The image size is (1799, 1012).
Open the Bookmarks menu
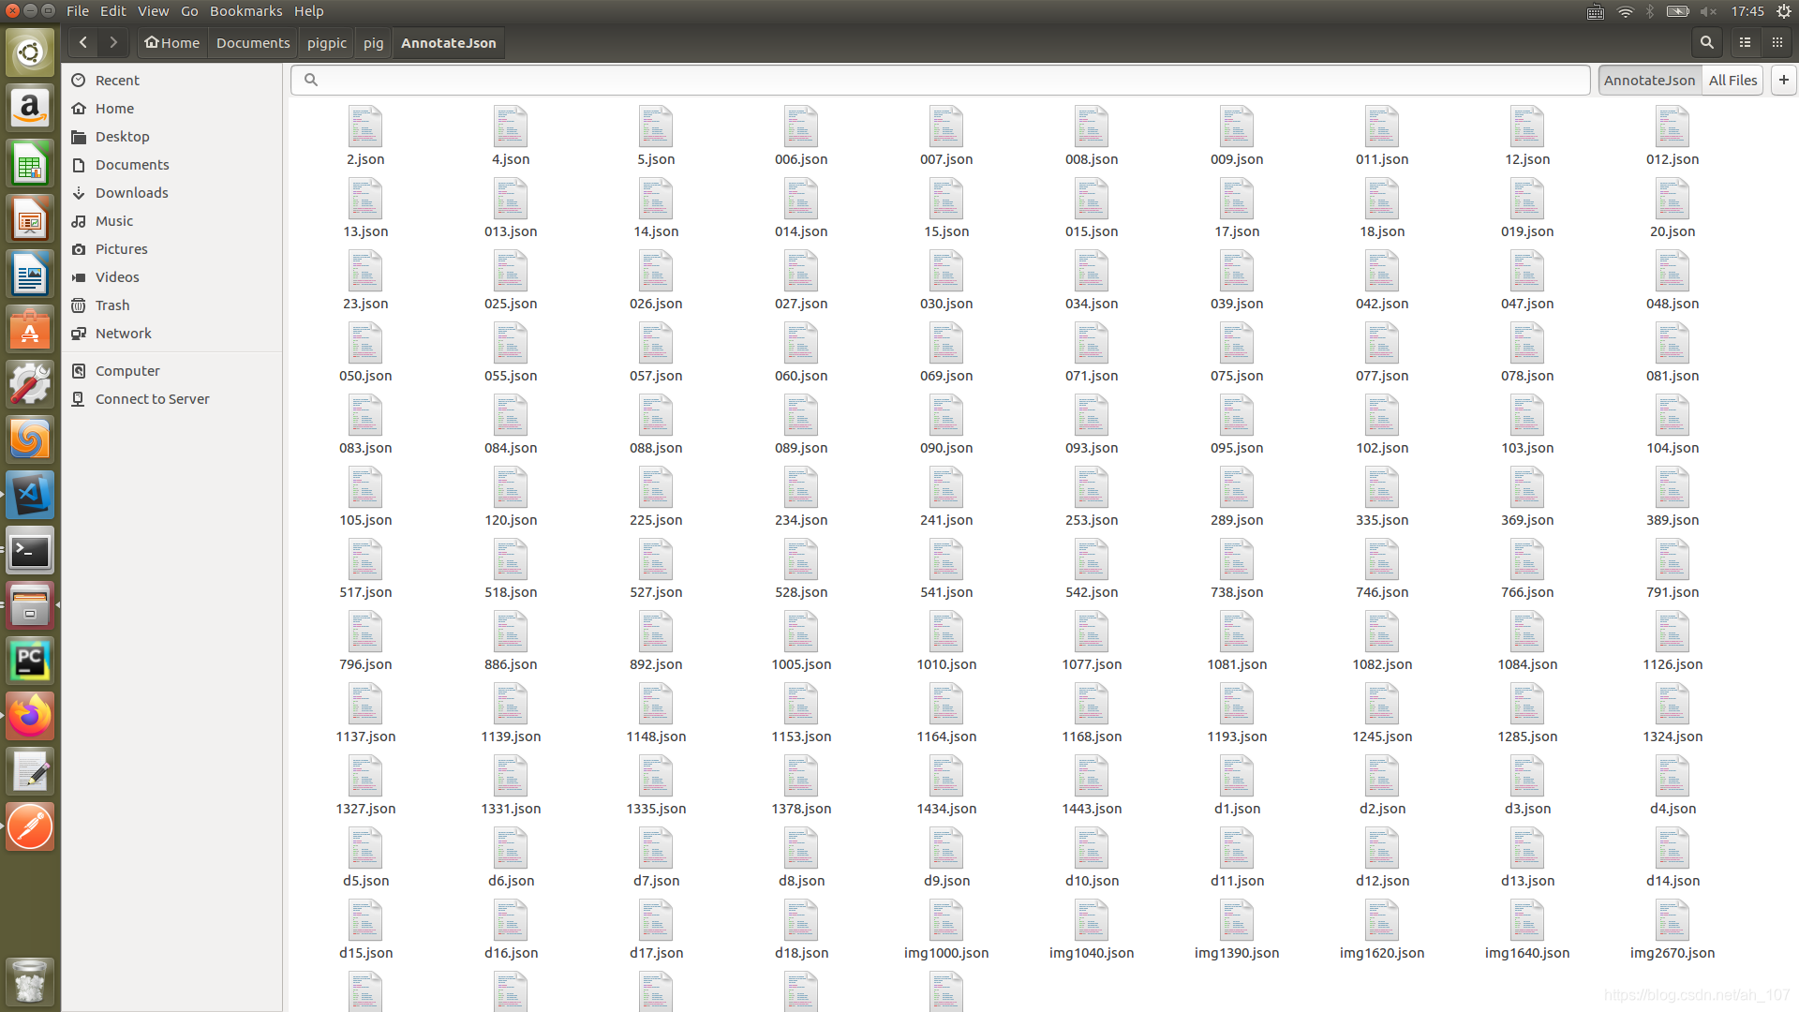245,11
